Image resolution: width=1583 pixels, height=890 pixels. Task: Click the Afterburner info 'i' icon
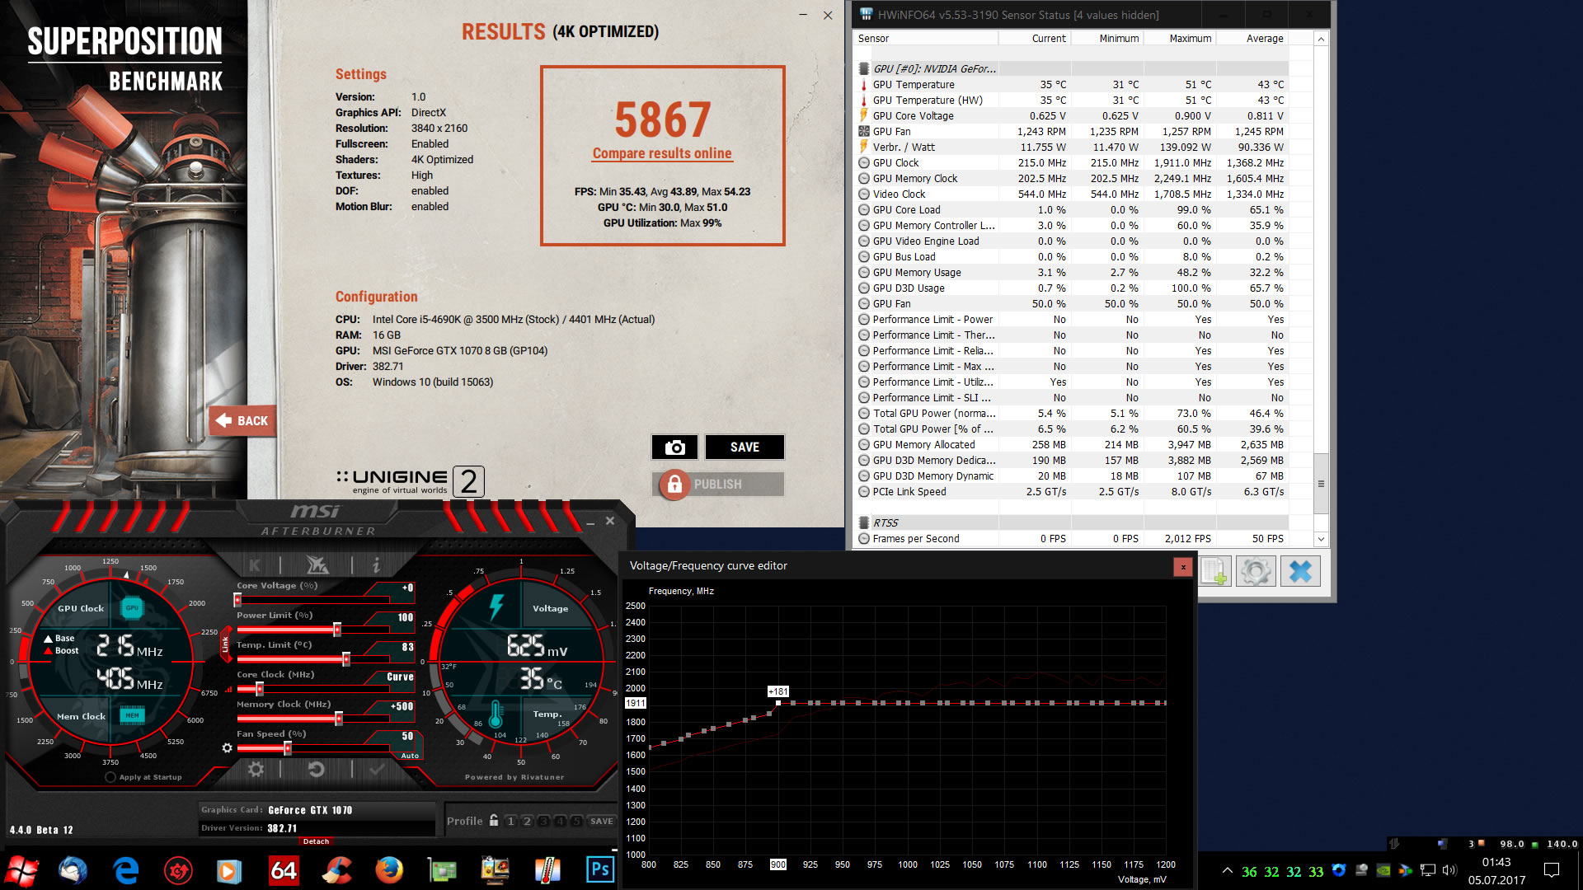click(x=376, y=564)
